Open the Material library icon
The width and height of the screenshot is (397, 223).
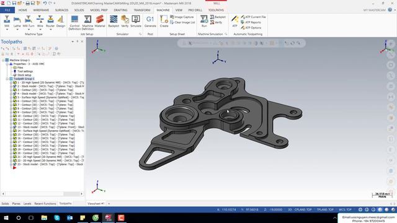tap(100, 21)
